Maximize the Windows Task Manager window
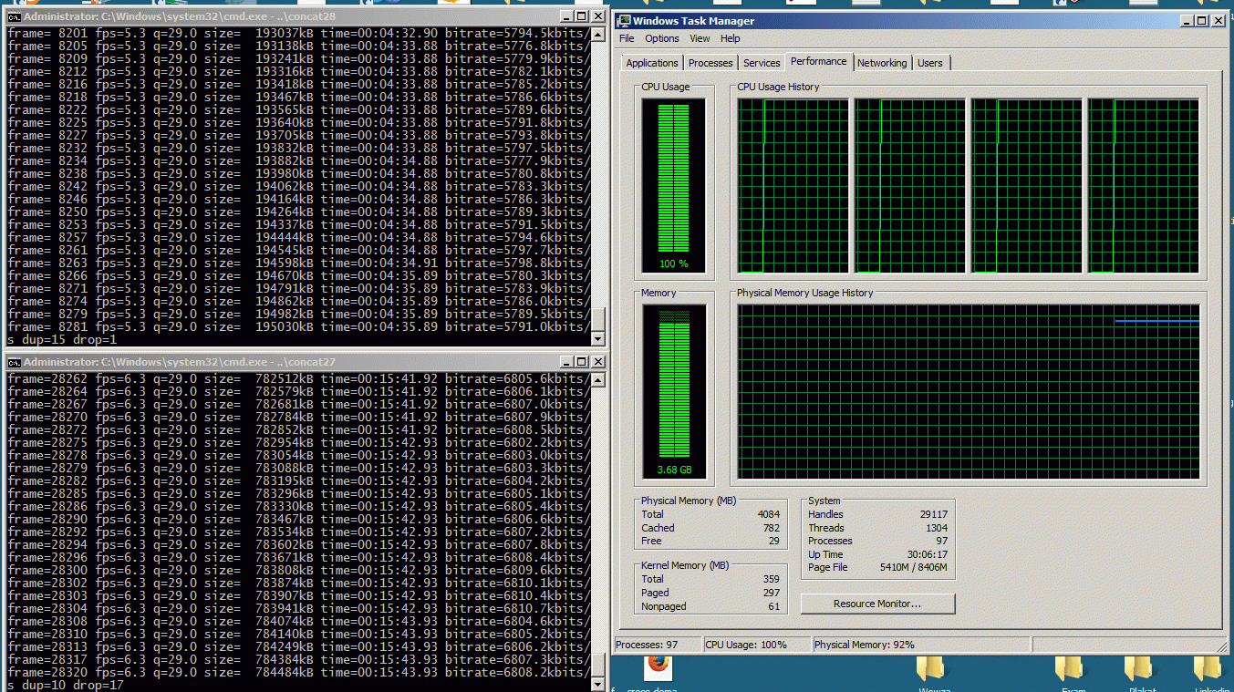 coord(1201,20)
